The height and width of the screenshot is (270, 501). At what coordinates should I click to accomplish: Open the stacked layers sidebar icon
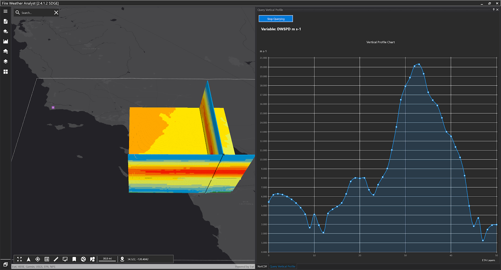5,61
